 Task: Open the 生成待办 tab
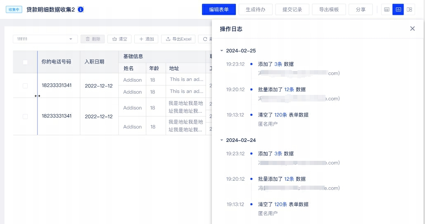[x=256, y=9]
